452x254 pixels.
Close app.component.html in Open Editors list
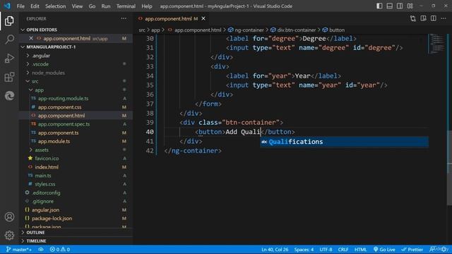pyautogui.click(x=31, y=38)
